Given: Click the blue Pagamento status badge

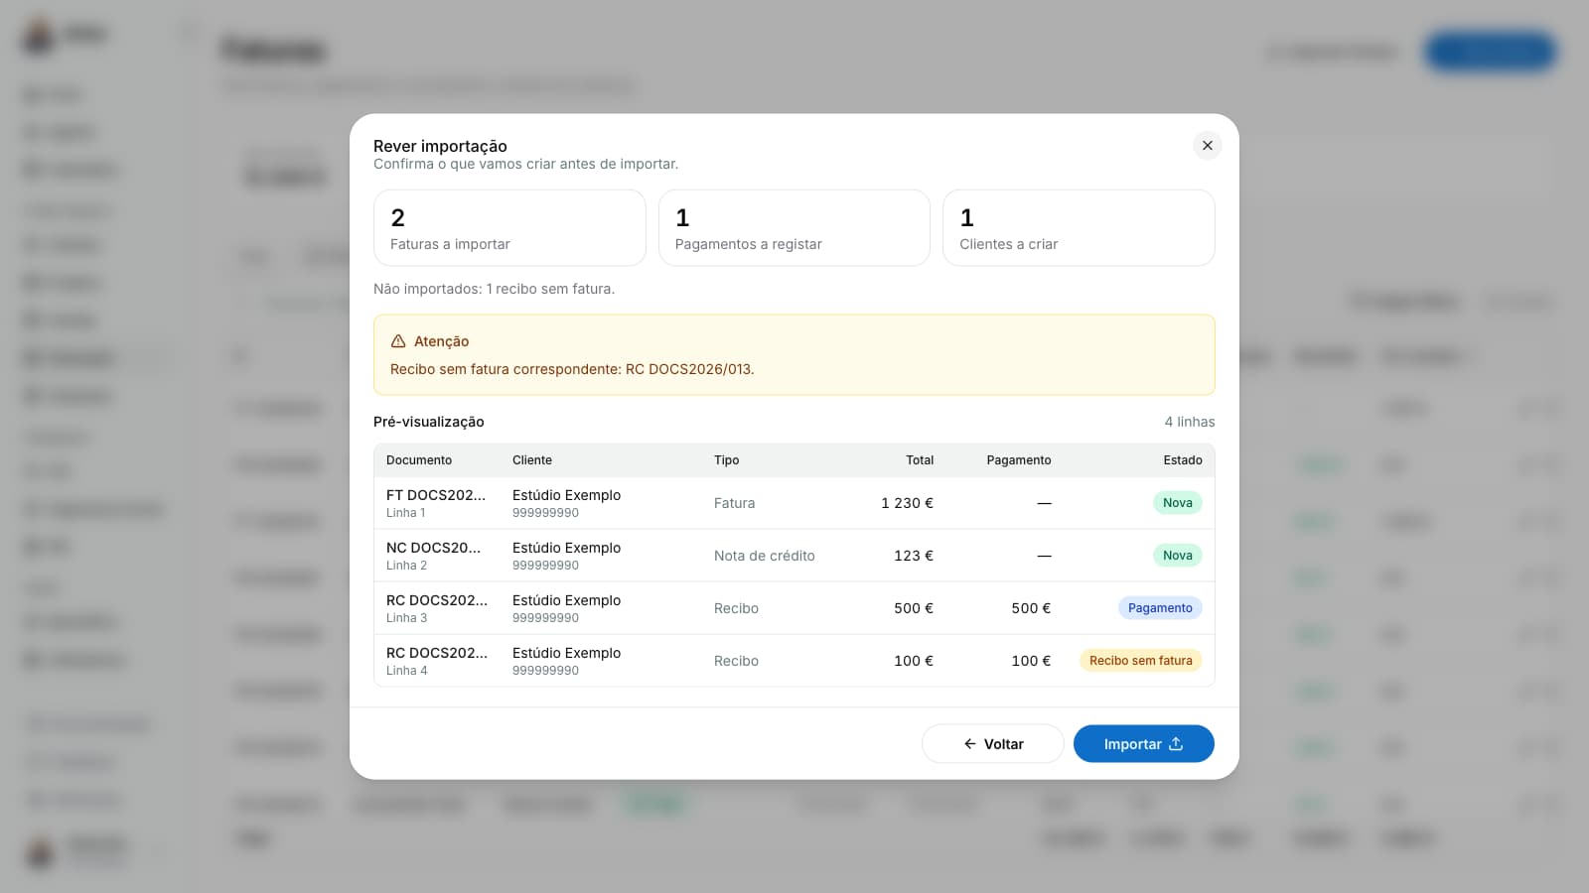Looking at the screenshot, I should [x=1160, y=608].
